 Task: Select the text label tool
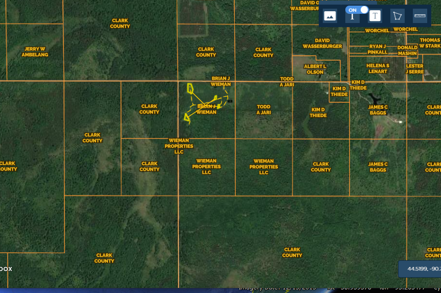[375, 16]
